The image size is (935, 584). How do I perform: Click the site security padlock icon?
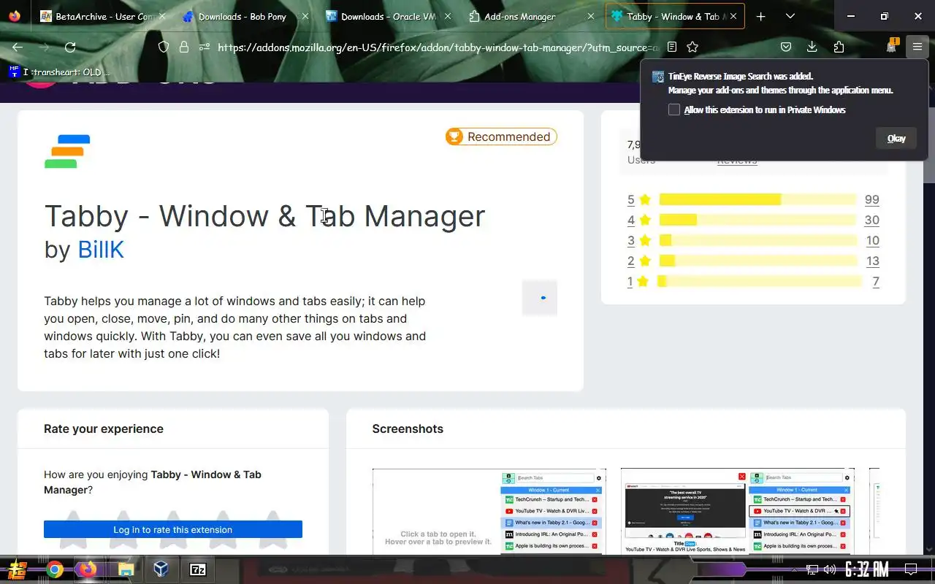coord(184,47)
